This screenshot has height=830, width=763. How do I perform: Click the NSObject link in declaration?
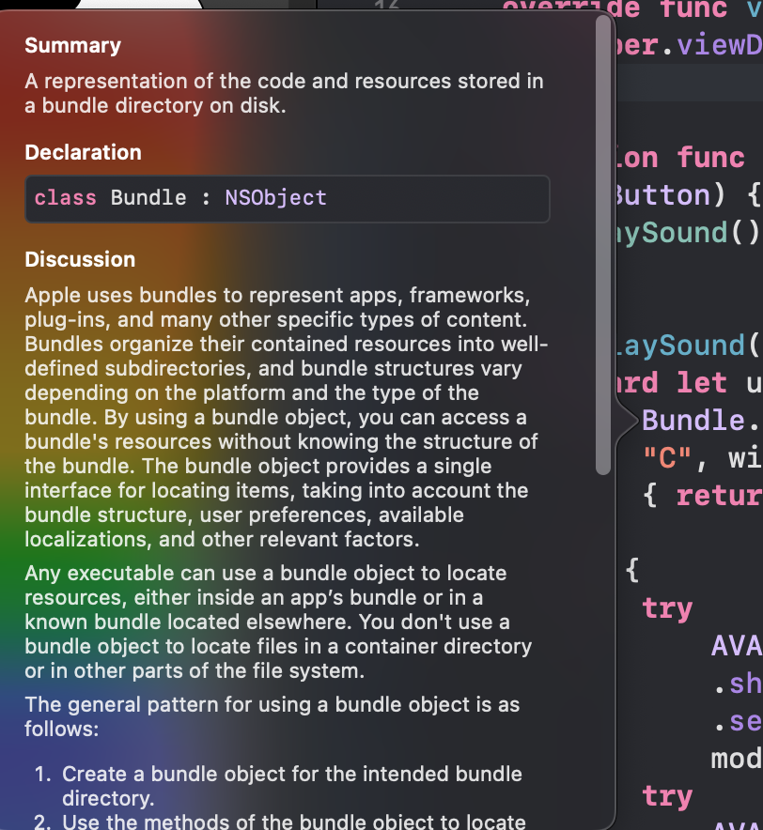(275, 198)
